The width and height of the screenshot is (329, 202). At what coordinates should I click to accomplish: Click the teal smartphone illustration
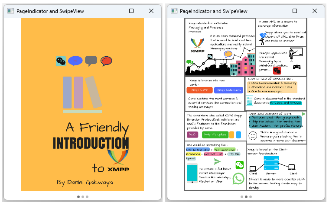click(x=192, y=173)
